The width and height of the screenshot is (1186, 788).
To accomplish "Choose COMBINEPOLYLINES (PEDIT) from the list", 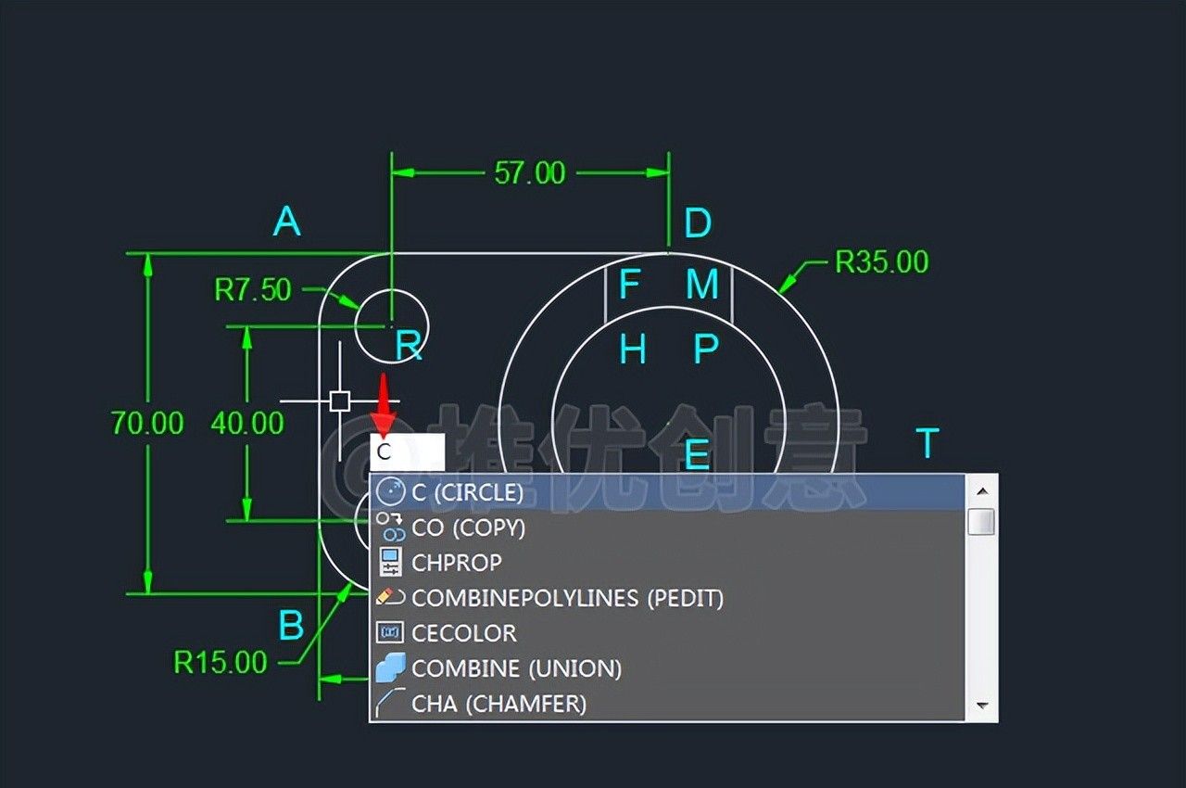I will (x=567, y=598).
